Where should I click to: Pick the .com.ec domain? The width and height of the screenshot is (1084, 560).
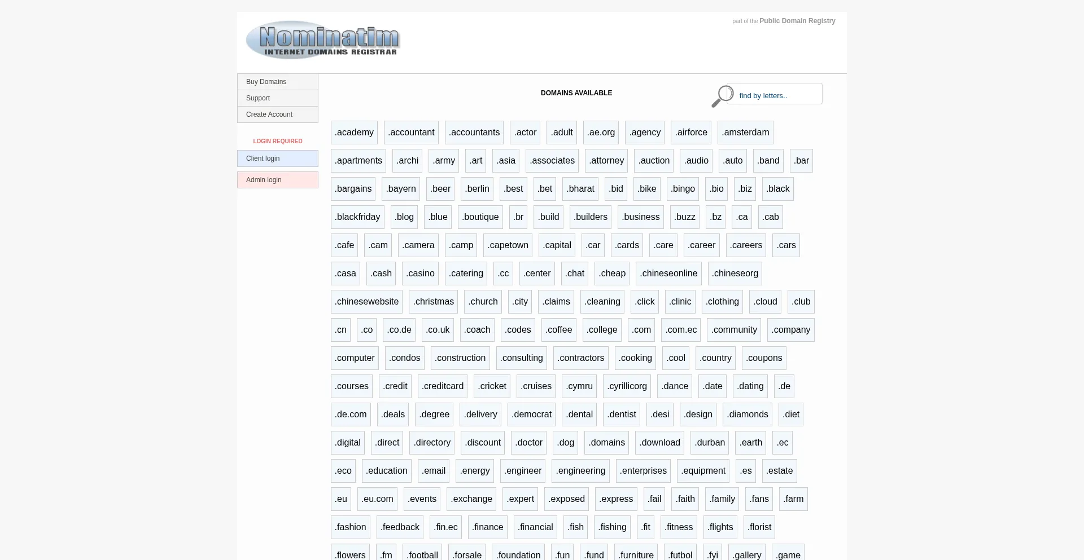click(681, 330)
